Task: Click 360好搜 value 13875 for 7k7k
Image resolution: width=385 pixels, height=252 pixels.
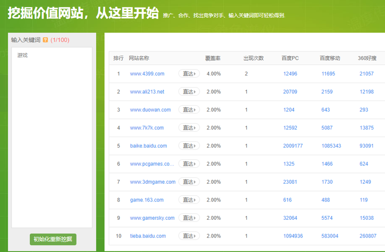Action: pos(367,128)
